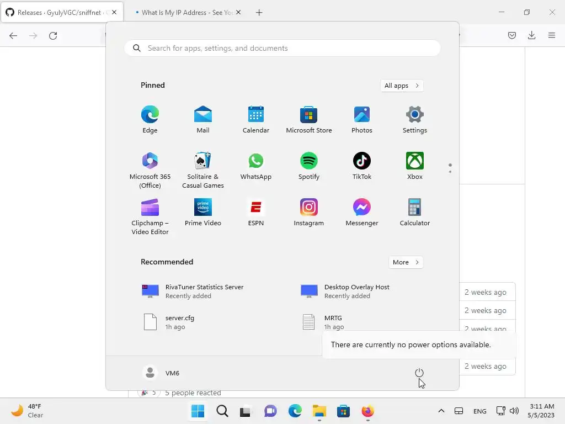Reload the current page
The image size is (565, 424).
coord(53,36)
